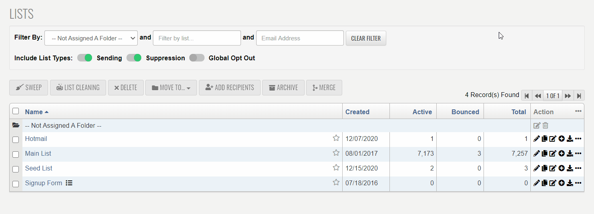The width and height of the screenshot is (594, 214).
Task: Click the plus circle icon for Seed List
Action: click(562, 168)
